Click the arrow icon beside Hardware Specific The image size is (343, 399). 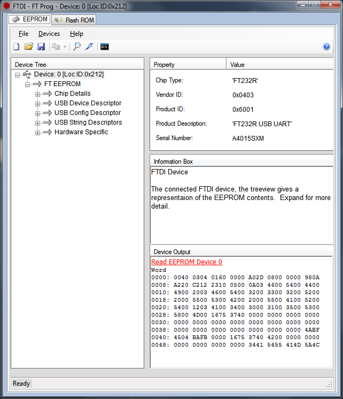coord(48,132)
